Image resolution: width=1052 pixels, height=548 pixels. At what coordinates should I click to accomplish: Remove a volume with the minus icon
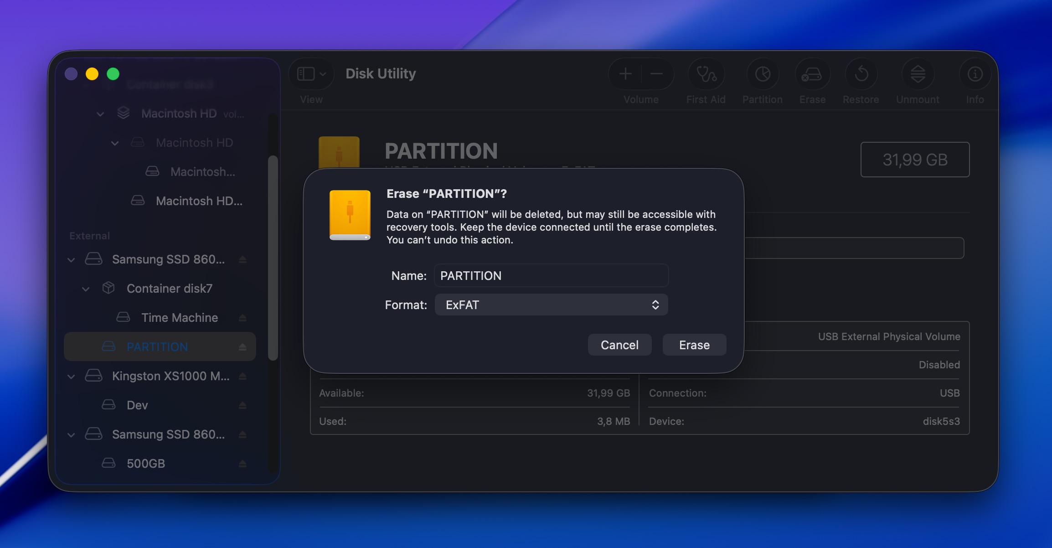pyautogui.click(x=656, y=74)
